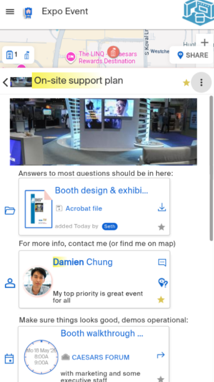This screenshot has width=214, height=382.
Task: Zoom in the map with plus button
Action: coord(204,42)
